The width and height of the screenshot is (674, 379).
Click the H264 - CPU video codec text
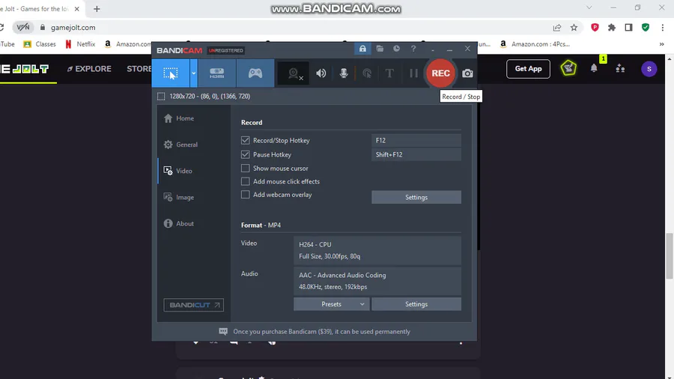coord(315,244)
